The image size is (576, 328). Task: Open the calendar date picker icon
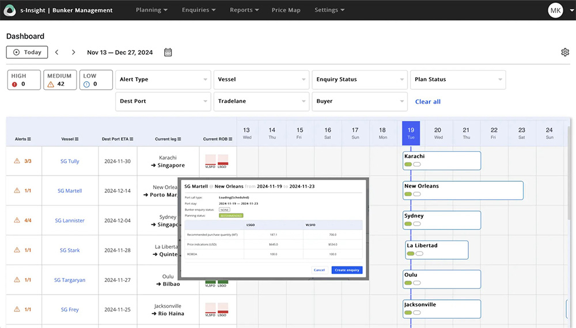click(x=168, y=52)
